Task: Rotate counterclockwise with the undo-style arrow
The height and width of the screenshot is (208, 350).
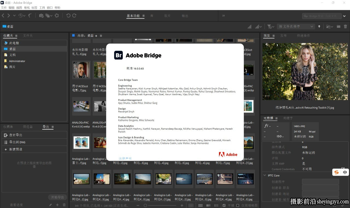Action: click(68, 16)
